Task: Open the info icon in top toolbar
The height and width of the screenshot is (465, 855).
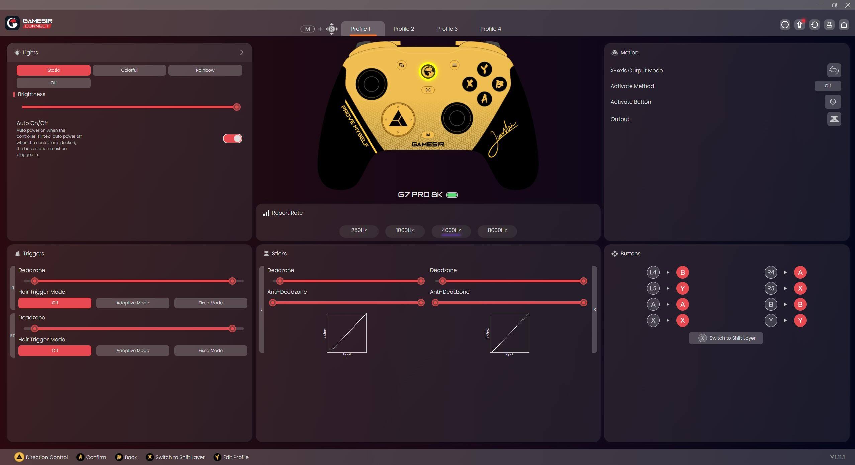Action: 785,25
